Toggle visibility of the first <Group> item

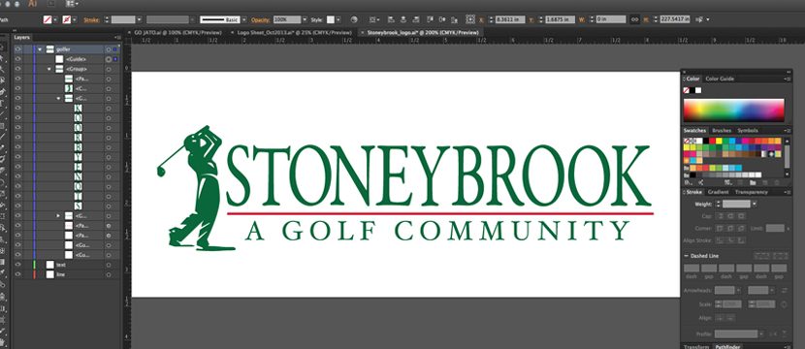(x=18, y=69)
